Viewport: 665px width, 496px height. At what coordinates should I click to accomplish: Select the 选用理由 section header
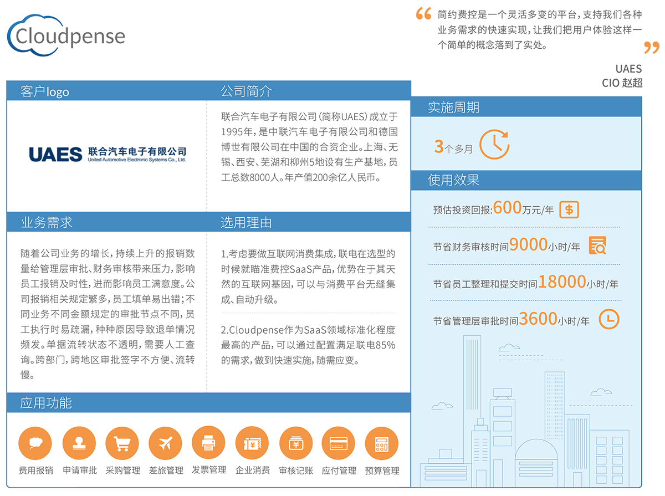247,222
